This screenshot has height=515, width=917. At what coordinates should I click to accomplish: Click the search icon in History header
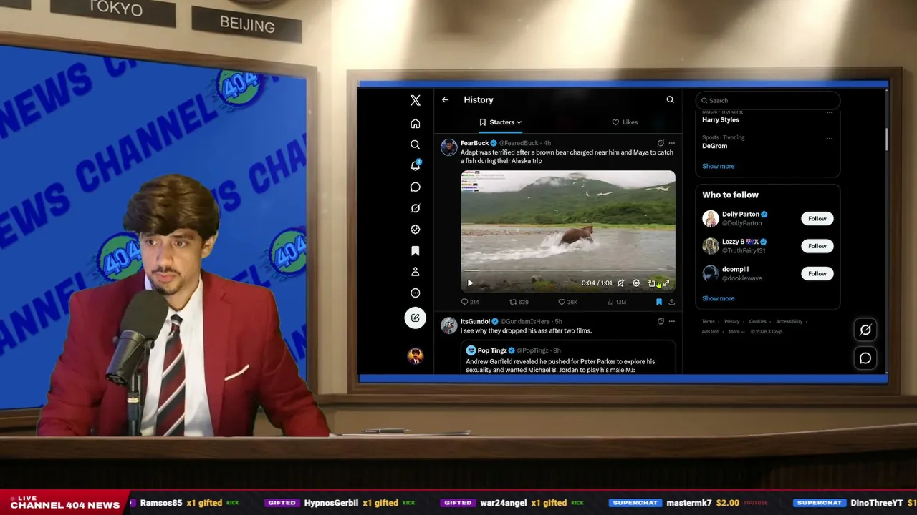point(671,100)
